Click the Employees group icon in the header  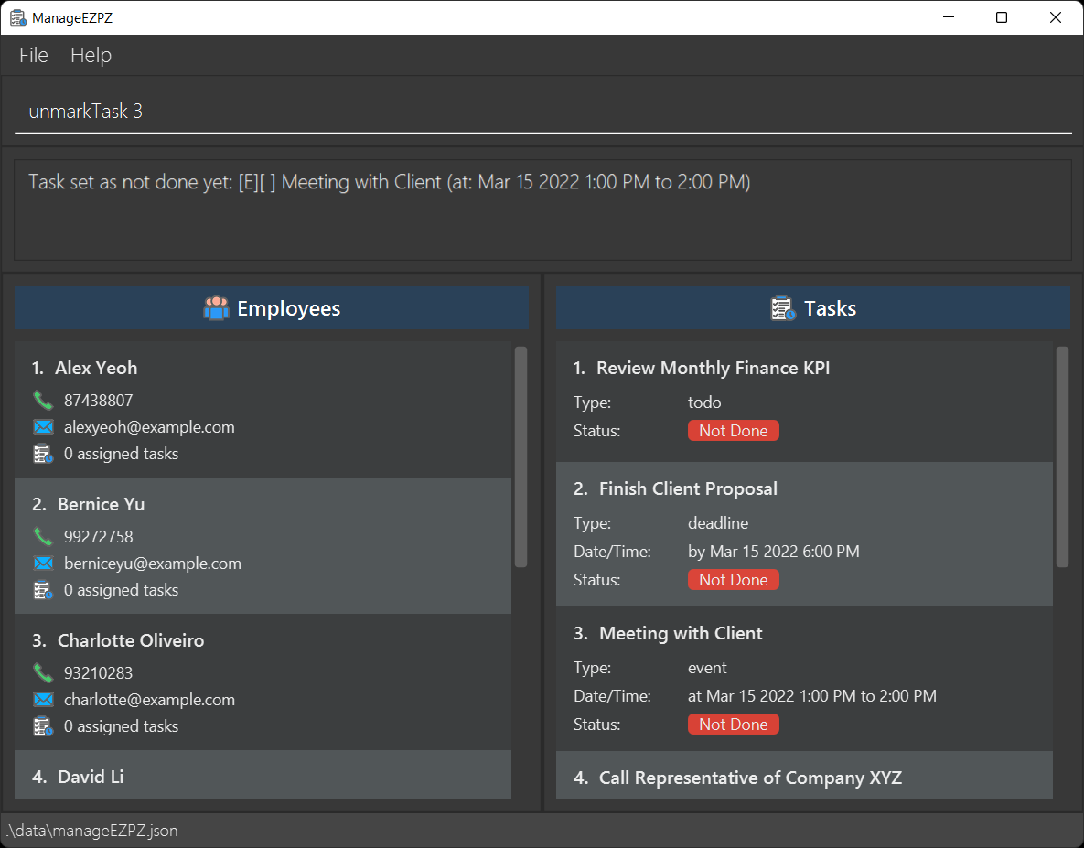coord(217,308)
